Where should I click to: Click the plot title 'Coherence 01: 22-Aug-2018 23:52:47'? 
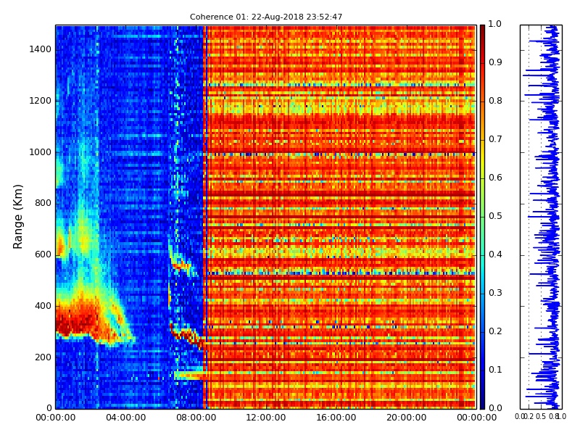[266, 17]
